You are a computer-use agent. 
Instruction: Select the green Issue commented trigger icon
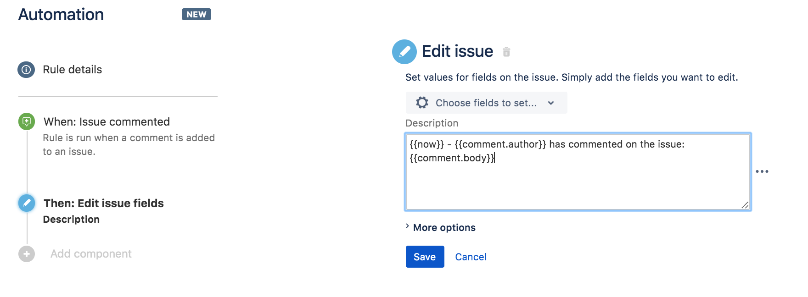pyautogui.click(x=27, y=121)
